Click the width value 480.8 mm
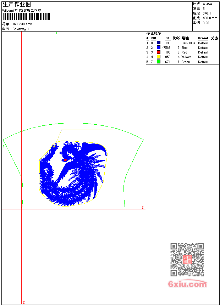This screenshot has height=305, width=220. point(210,18)
